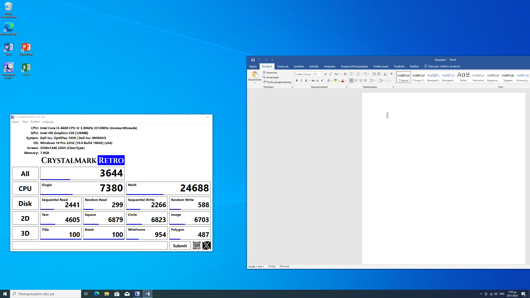
Task: Run the All benchmark in CrystalMark Retro
Action: [25, 174]
